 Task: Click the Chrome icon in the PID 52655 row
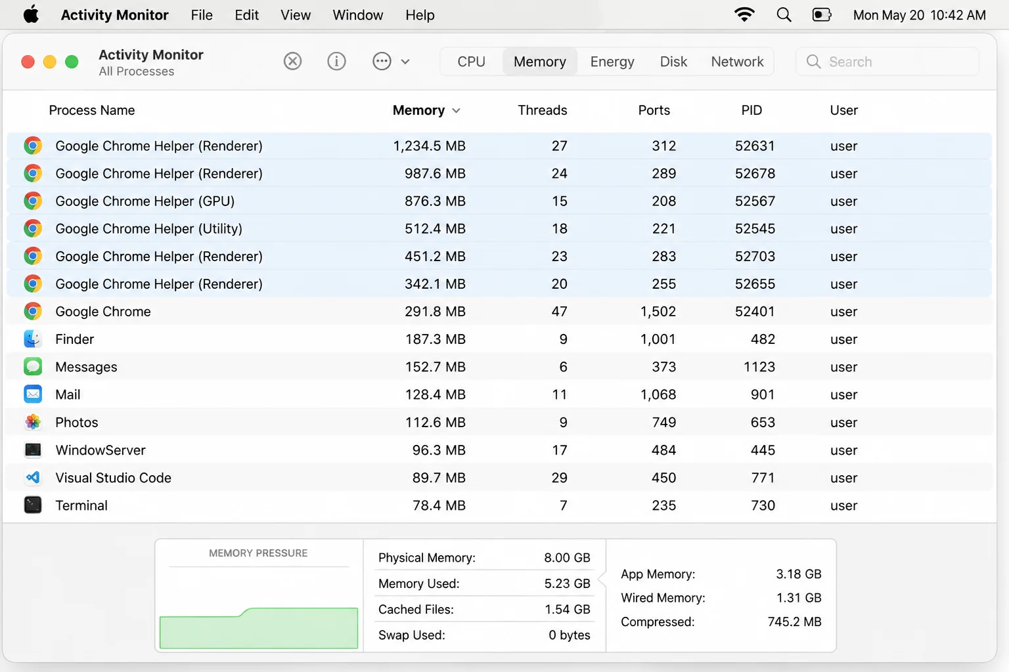coord(33,283)
